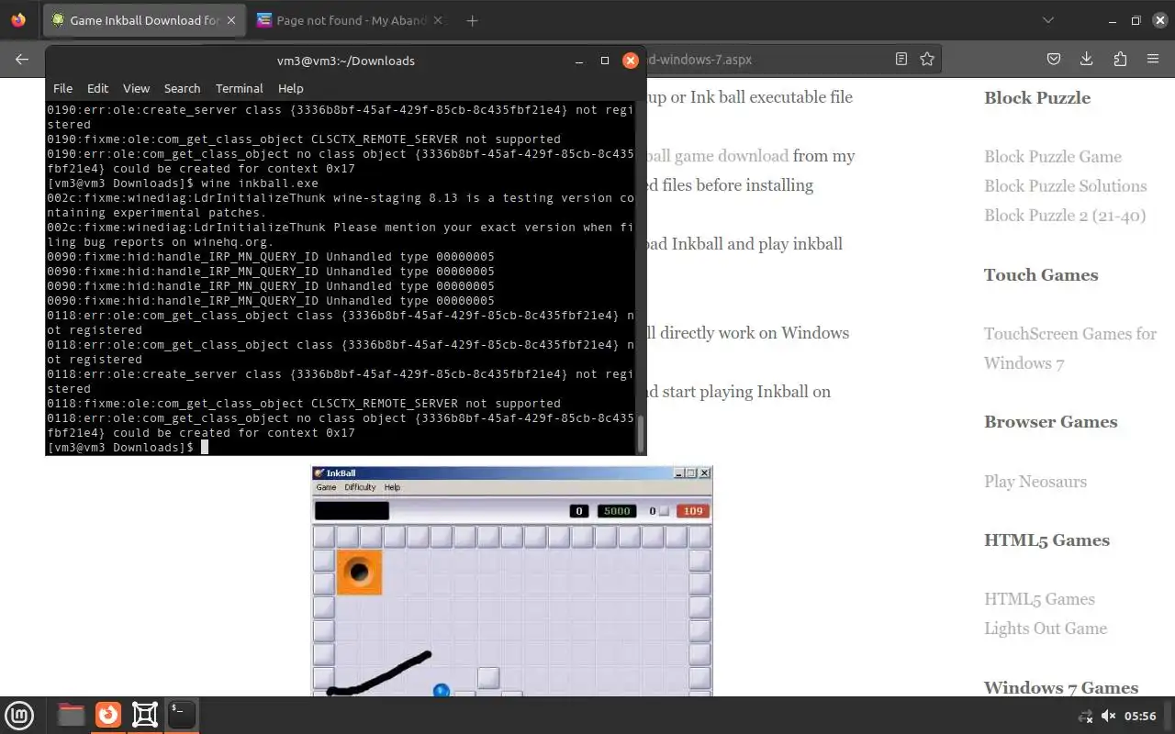Screen dimensions: 1175x734
Task: Follow the ball game download link
Action: point(719,156)
